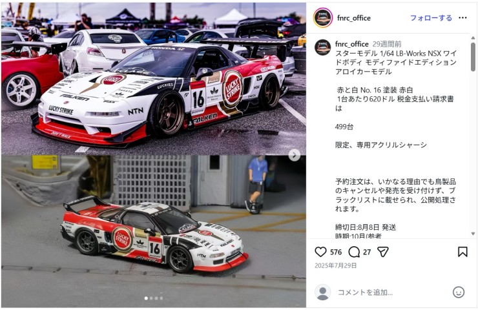The image size is (478, 310).
Task: Share the post with paper plane icon
Action: tap(383, 252)
